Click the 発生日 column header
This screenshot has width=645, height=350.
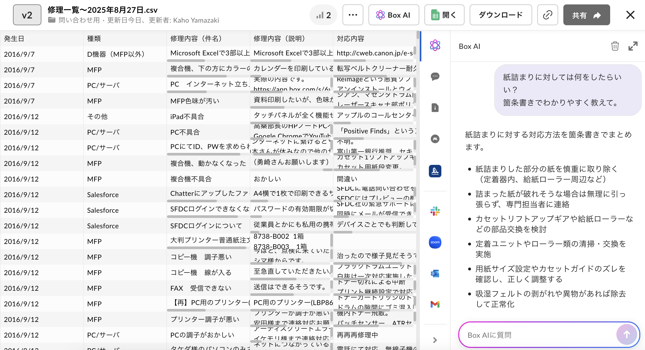(x=42, y=38)
